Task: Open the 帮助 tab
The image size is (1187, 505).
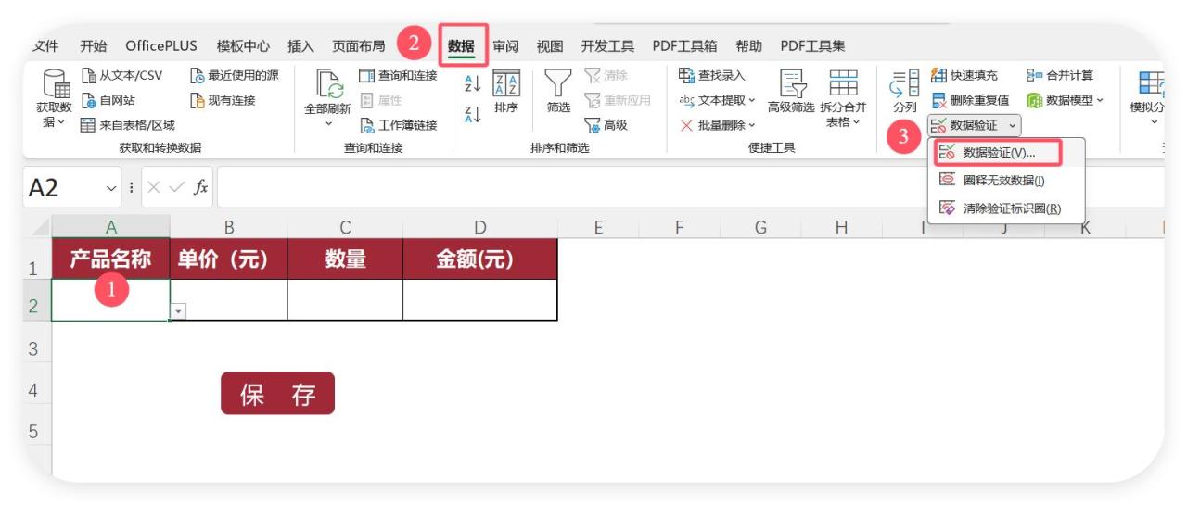Action: click(748, 45)
